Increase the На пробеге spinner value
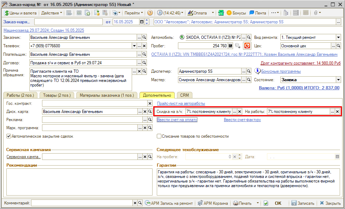Screen dimensions: 345x209 pyautogui.click(x=240, y=155)
